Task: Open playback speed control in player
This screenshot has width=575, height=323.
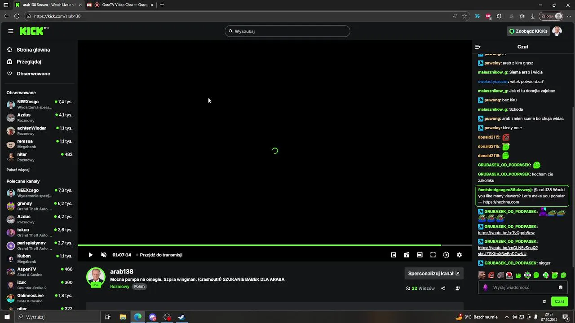Action: (446, 255)
